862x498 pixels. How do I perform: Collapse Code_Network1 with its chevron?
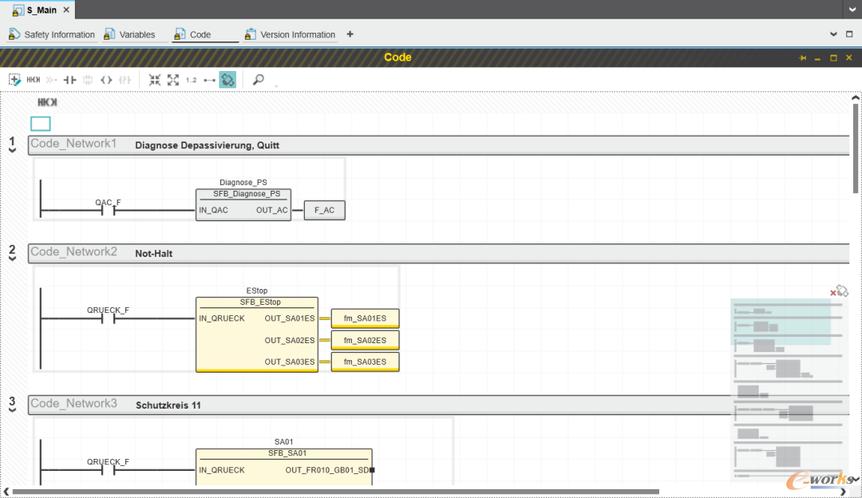pyautogui.click(x=12, y=151)
